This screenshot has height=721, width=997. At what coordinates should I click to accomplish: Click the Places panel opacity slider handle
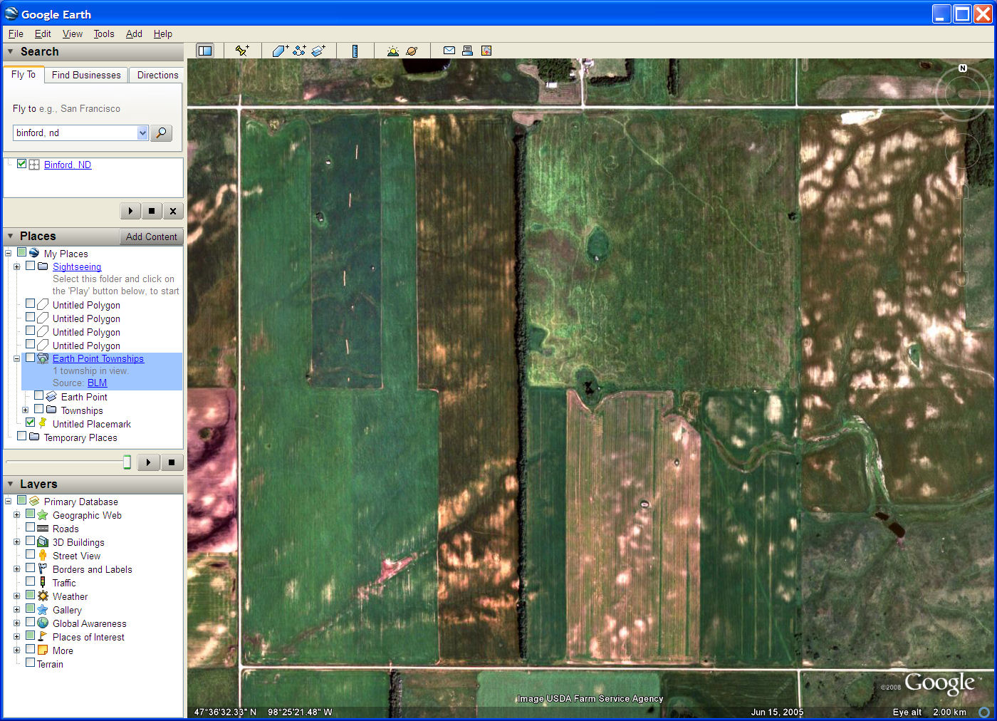point(127,462)
